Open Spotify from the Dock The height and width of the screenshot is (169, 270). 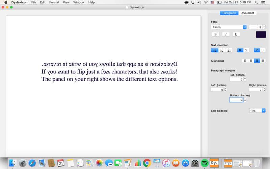point(205,163)
